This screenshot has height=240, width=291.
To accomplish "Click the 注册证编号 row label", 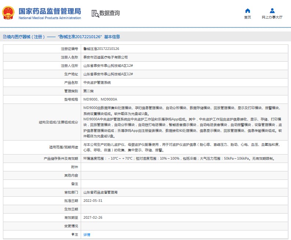I will (x=69, y=49).
